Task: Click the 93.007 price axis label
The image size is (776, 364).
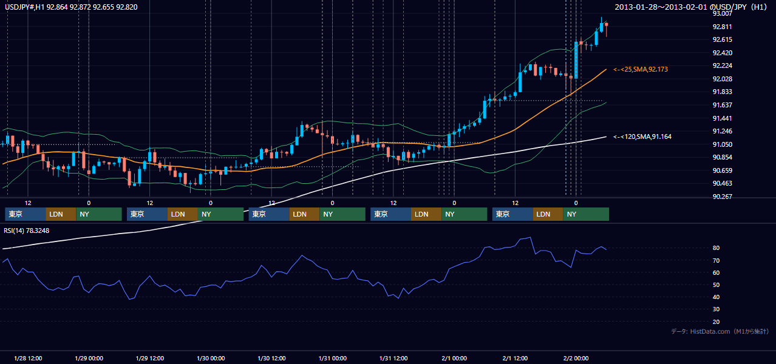Action: coord(722,13)
